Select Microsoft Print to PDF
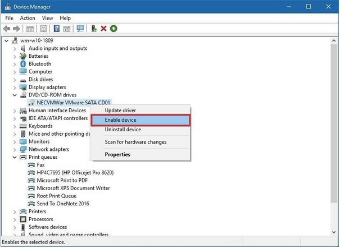 pos(62,181)
